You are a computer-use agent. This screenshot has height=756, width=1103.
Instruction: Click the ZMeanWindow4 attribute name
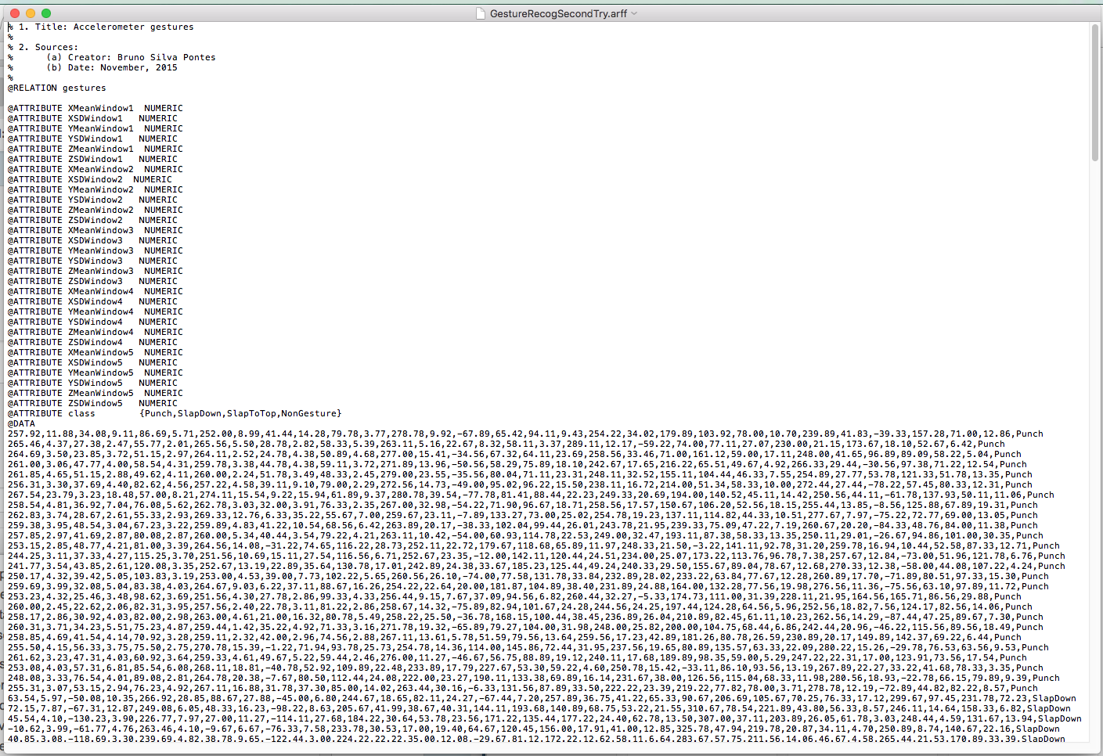pyautogui.click(x=100, y=332)
